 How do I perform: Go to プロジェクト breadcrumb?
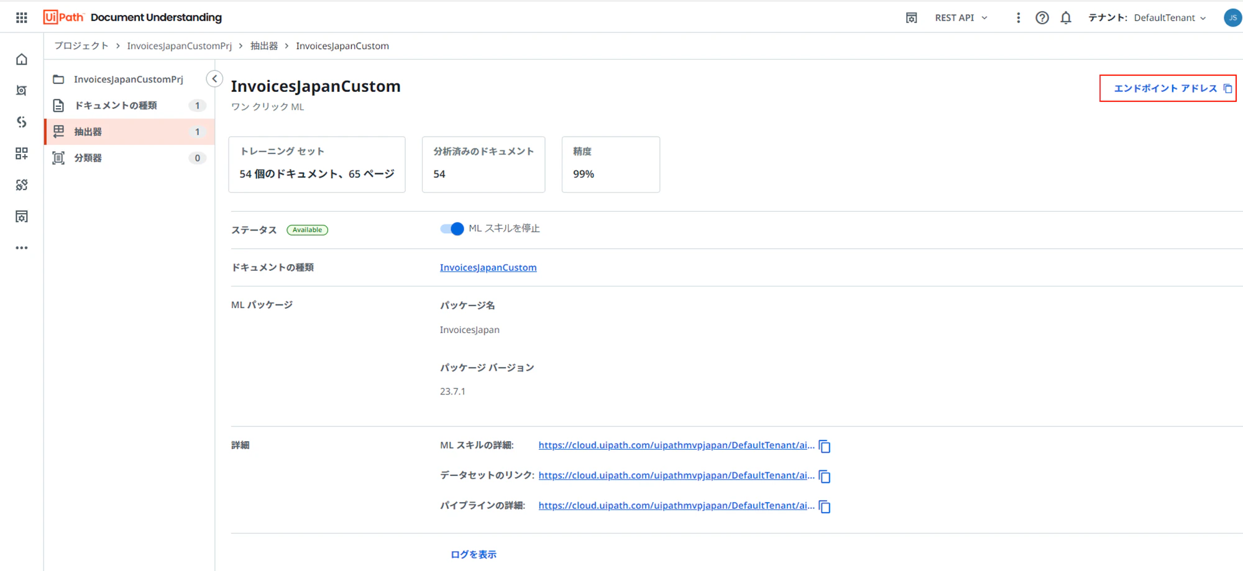click(x=81, y=46)
